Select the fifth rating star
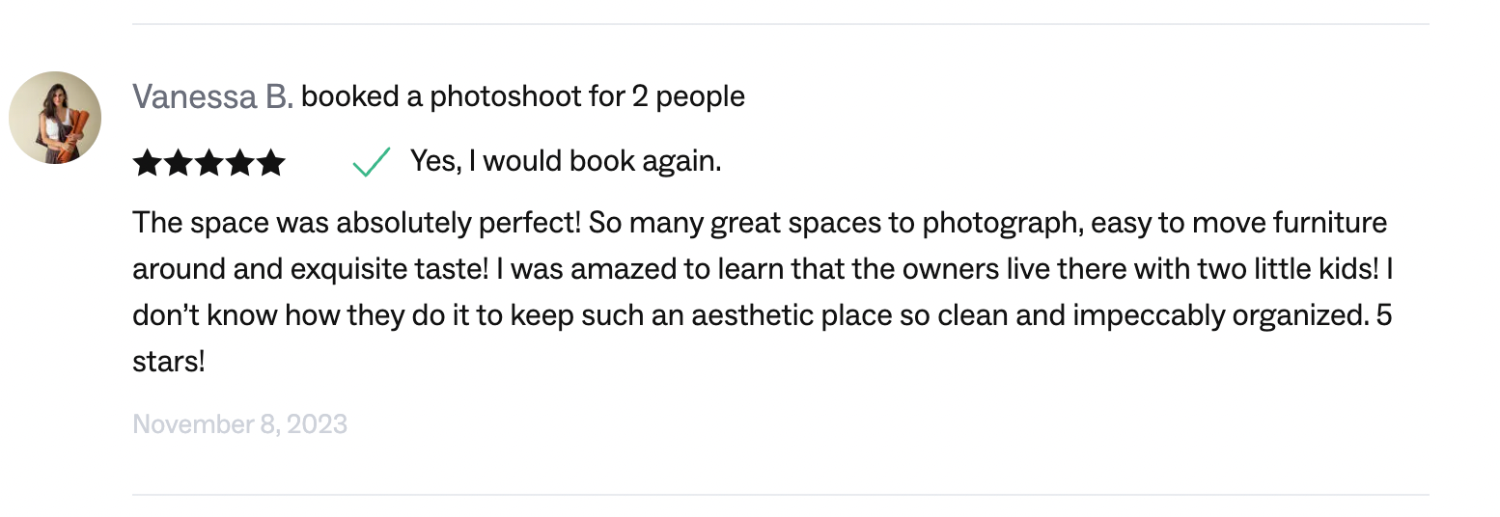The image size is (1500, 517). 270,163
